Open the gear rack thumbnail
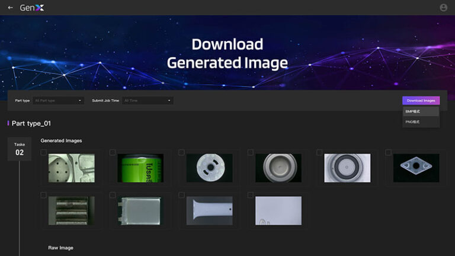This screenshot has height=256, width=455. coord(71,211)
